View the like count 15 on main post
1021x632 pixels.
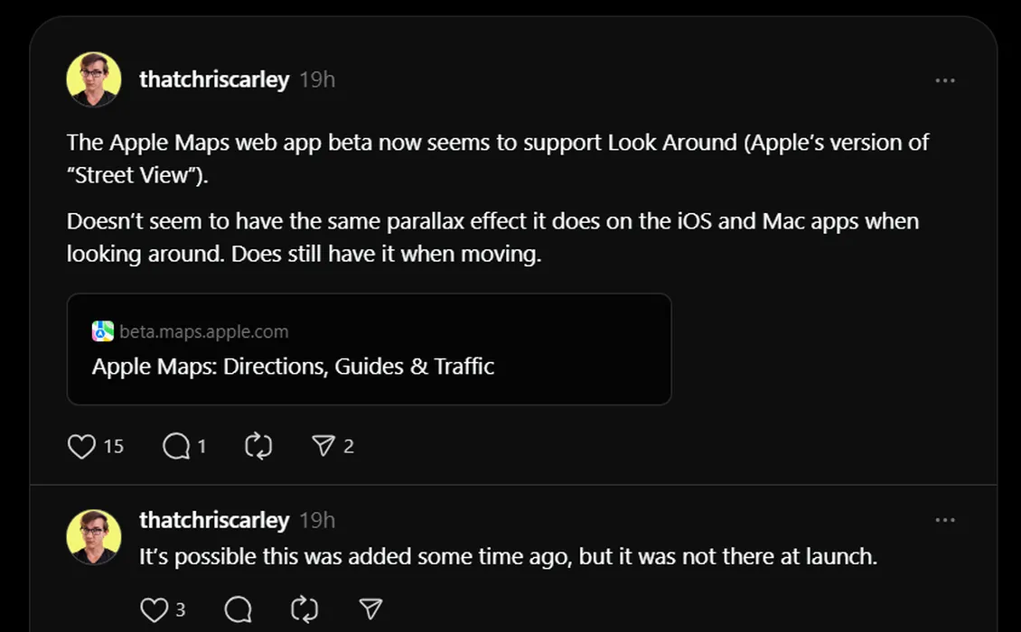(x=113, y=447)
